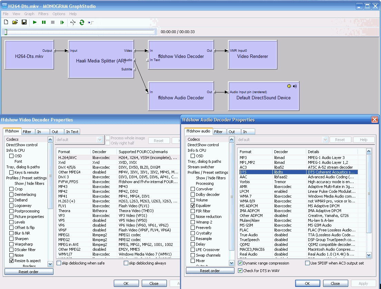The height and width of the screenshot is (289, 381).
Task: Toggle skip deblocking when safe checkbox
Action: point(59,263)
